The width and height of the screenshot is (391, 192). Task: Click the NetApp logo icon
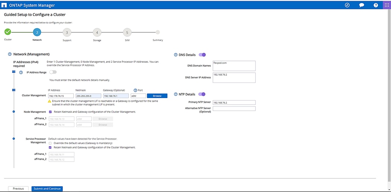[4, 5]
